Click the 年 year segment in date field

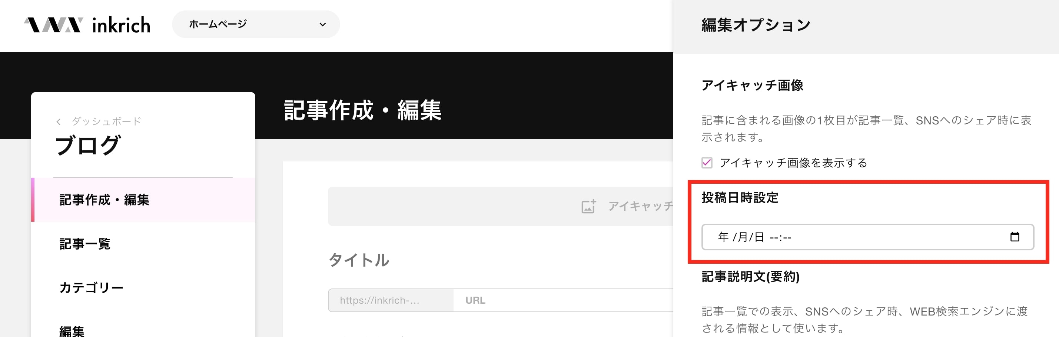point(723,237)
